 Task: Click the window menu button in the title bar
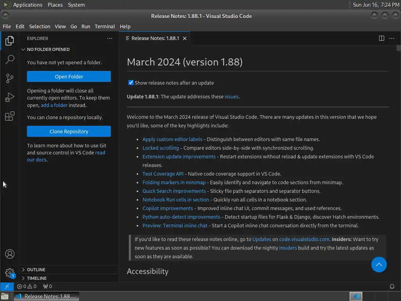coord(5,16)
